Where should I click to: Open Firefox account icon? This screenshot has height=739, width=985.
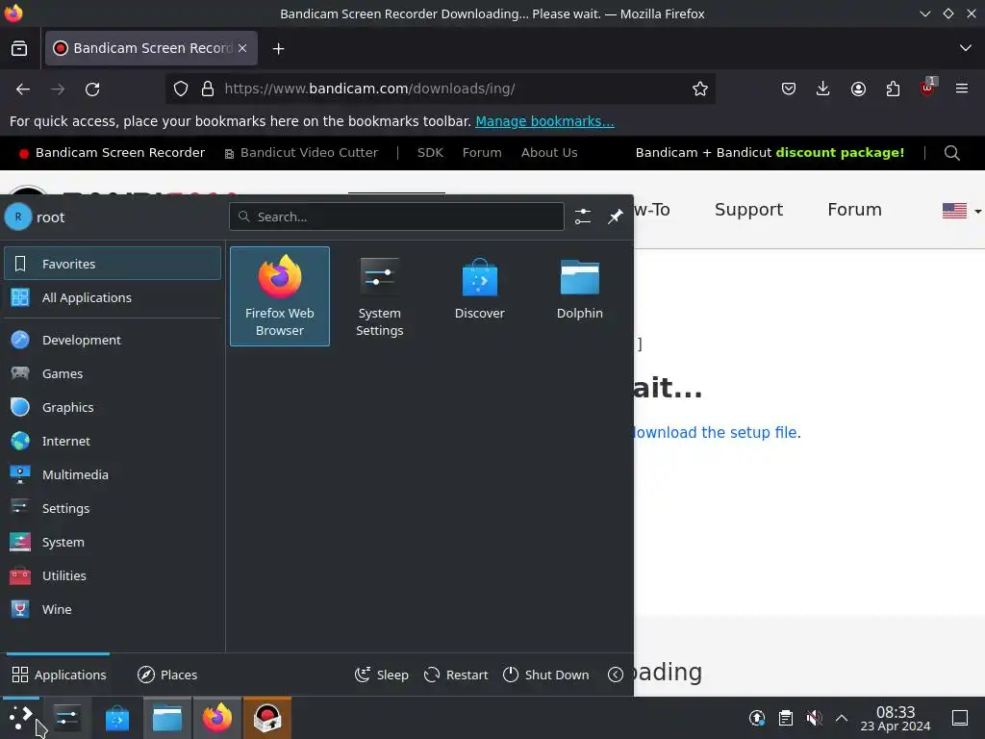click(x=858, y=89)
